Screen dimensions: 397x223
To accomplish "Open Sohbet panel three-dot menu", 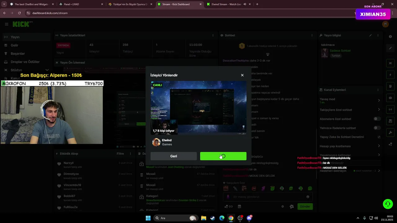I will point(312,35).
